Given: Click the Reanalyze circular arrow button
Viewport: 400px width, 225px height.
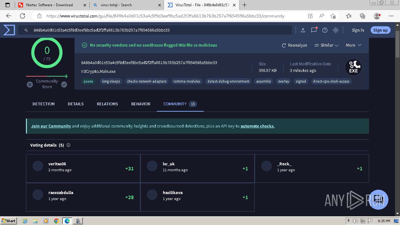Looking at the screenshot, I should [294, 45].
